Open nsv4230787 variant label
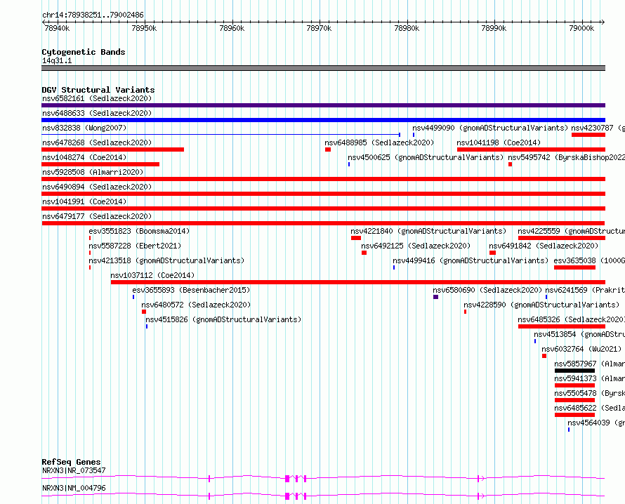 point(598,128)
